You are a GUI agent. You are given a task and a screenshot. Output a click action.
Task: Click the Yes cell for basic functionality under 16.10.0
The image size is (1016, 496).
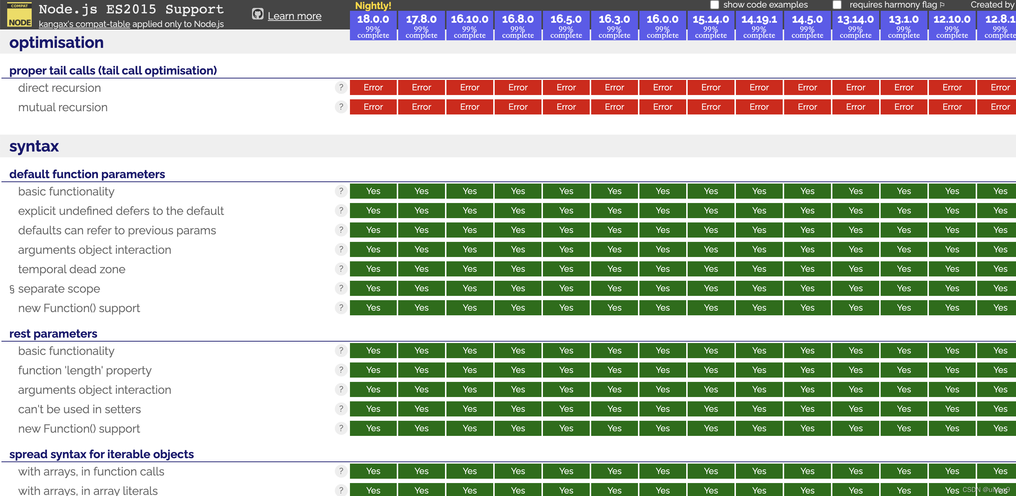[469, 191]
